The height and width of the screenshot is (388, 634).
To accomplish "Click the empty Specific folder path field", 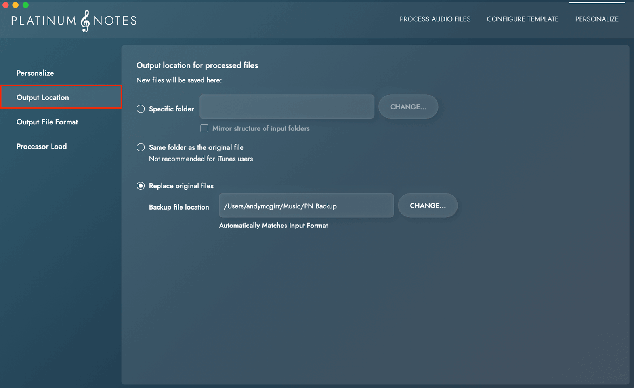I will (286, 107).
